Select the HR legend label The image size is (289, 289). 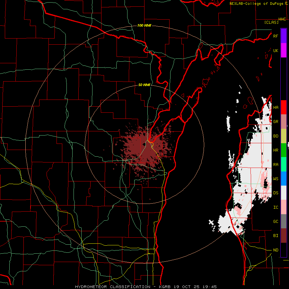[x=276, y=150]
